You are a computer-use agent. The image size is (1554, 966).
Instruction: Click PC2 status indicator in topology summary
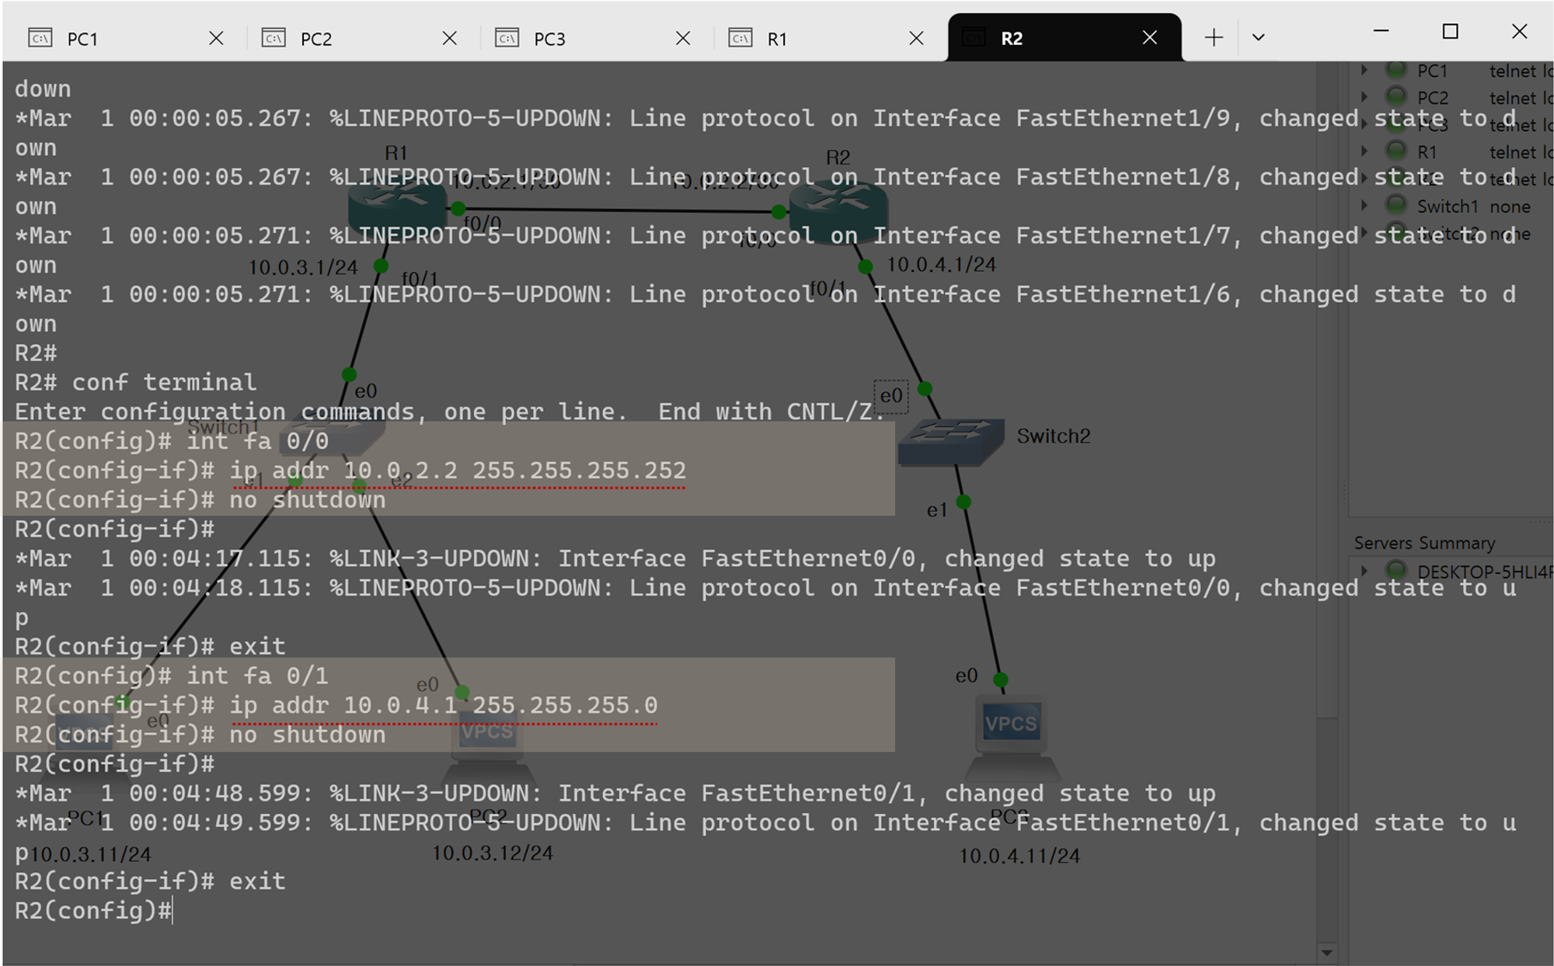(1396, 96)
